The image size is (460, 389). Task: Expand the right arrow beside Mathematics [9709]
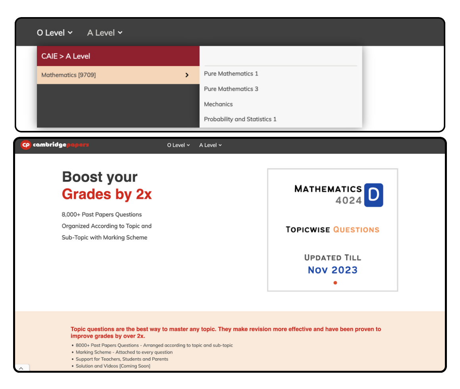(x=187, y=75)
